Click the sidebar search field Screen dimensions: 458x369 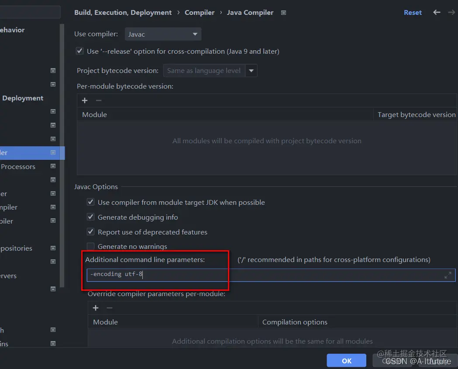click(30, 12)
